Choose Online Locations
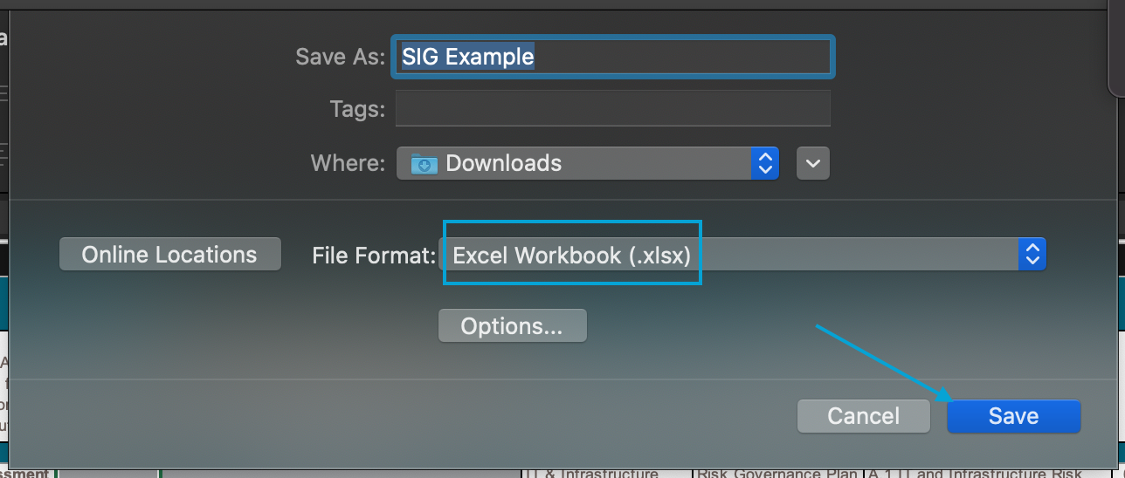The image size is (1125, 478). 170,255
